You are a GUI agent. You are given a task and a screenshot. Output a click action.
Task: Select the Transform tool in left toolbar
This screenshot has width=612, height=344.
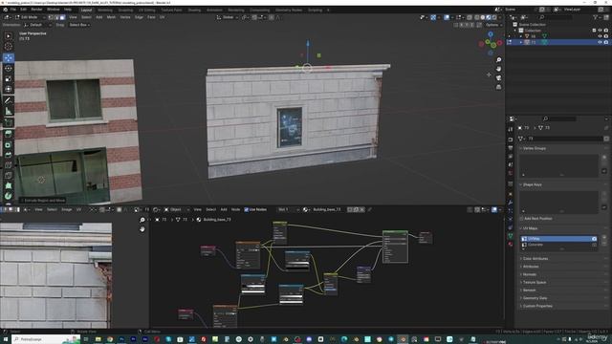9,89
